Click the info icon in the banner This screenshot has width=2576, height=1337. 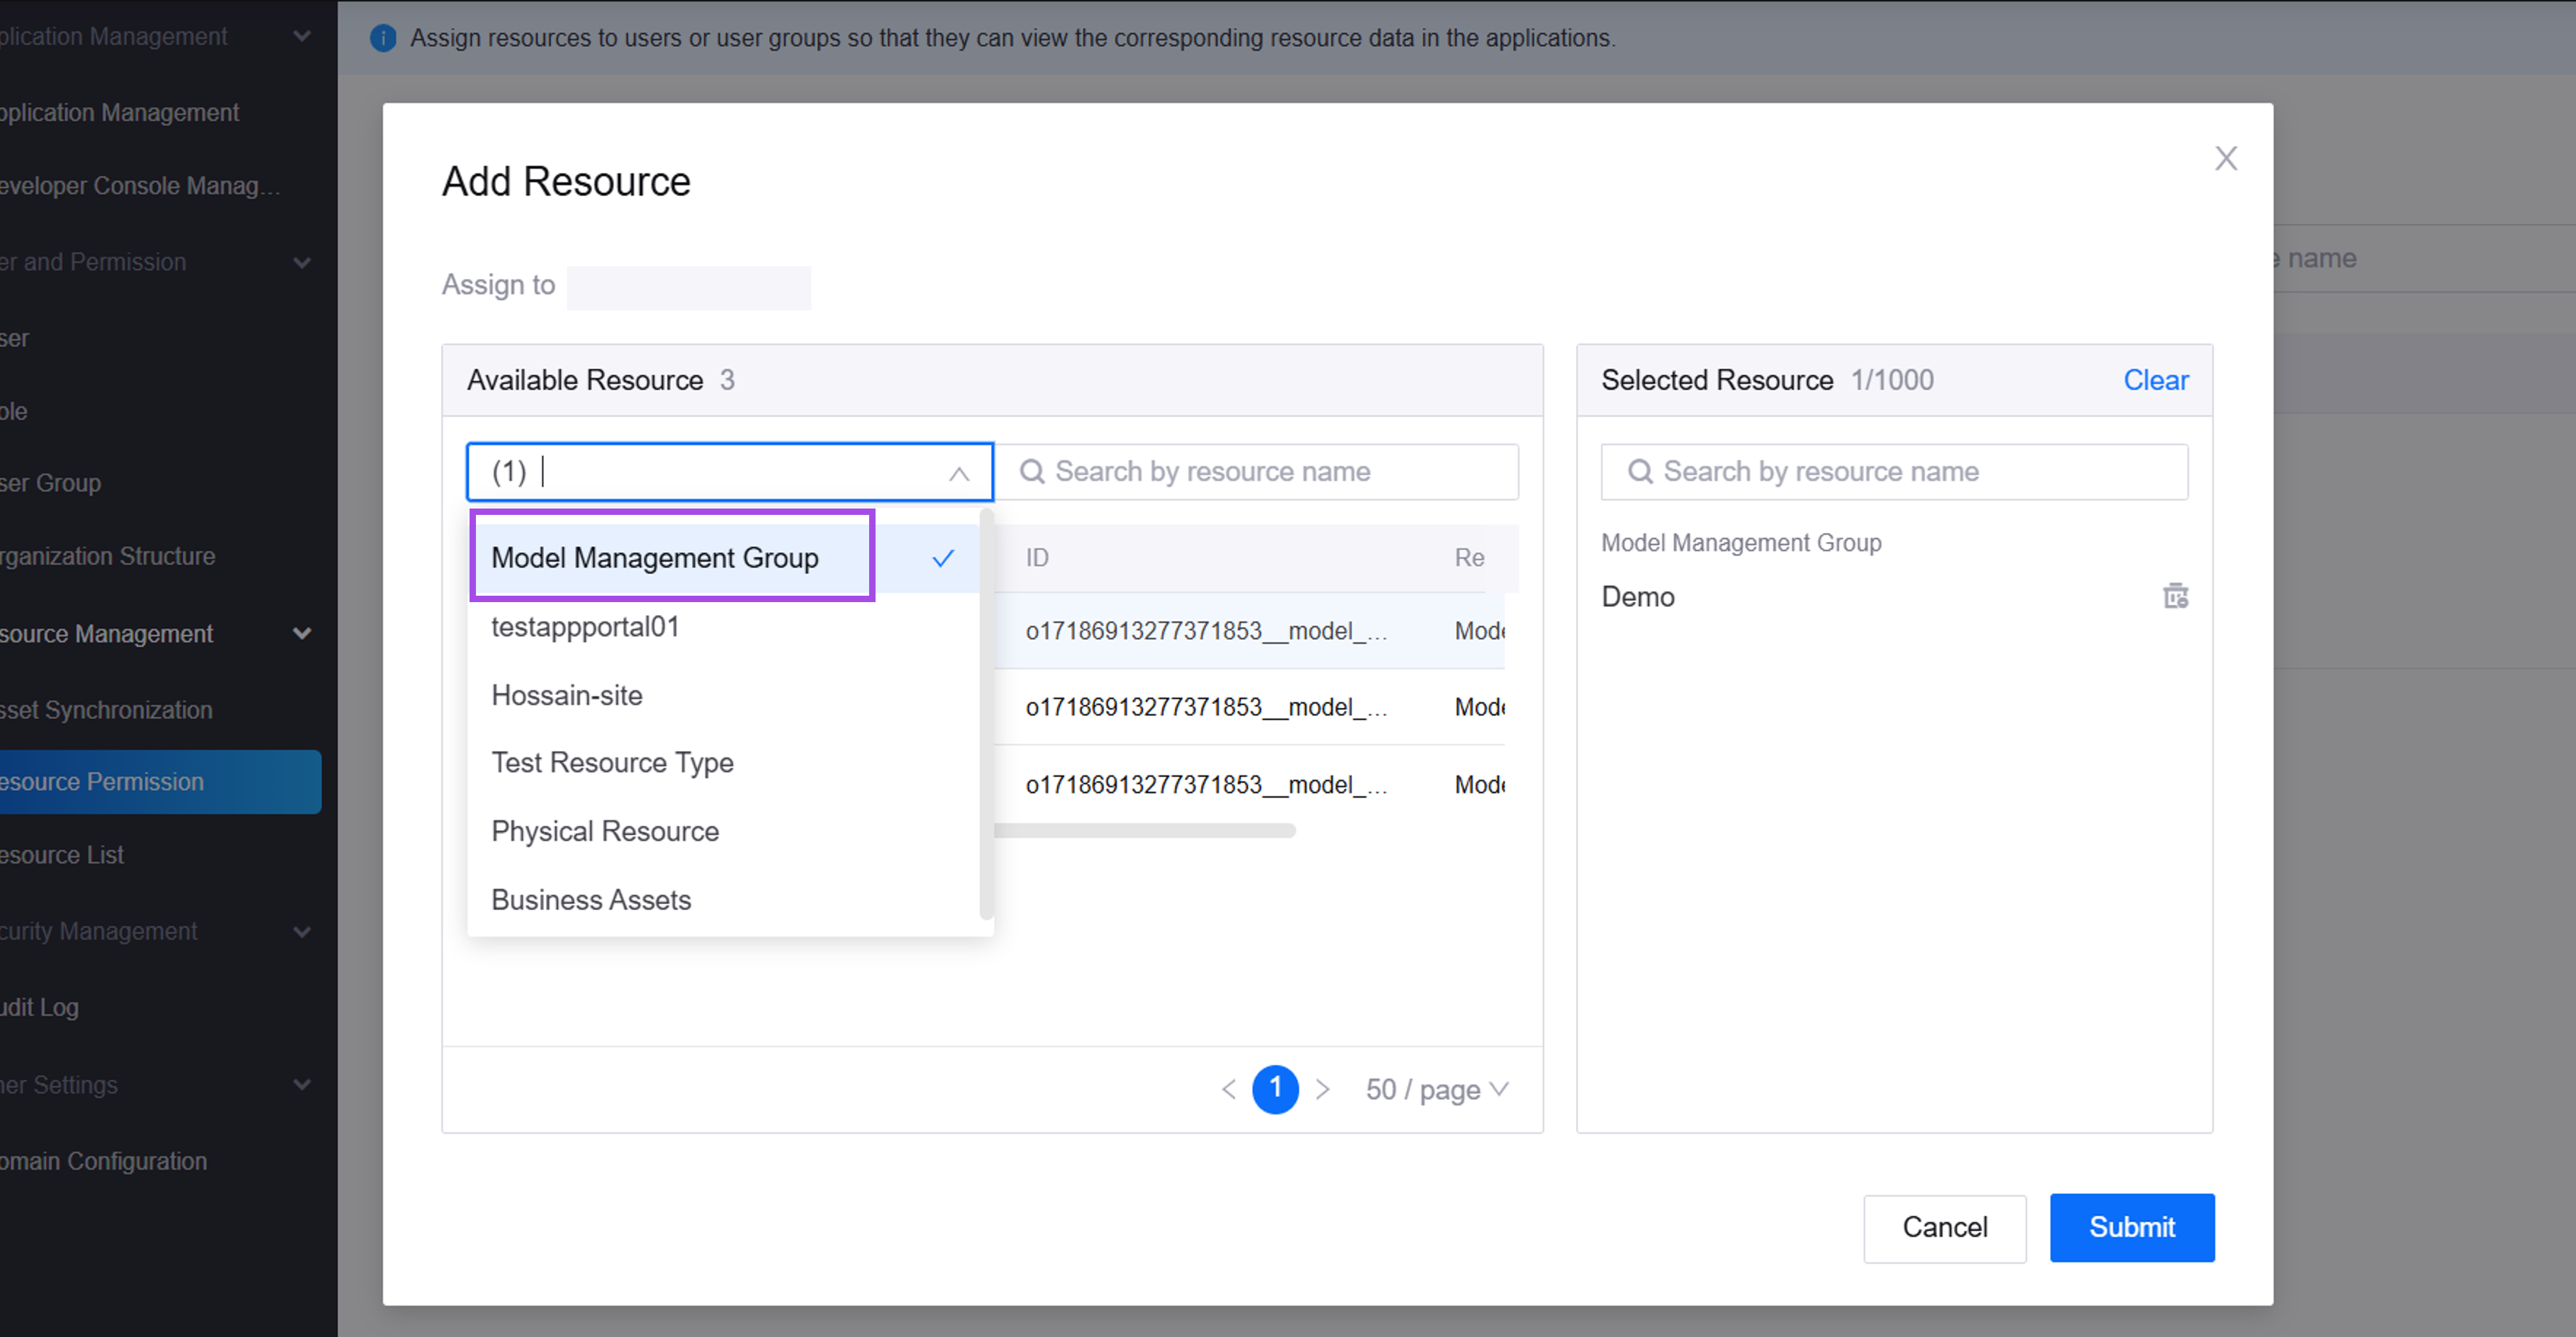[383, 38]
